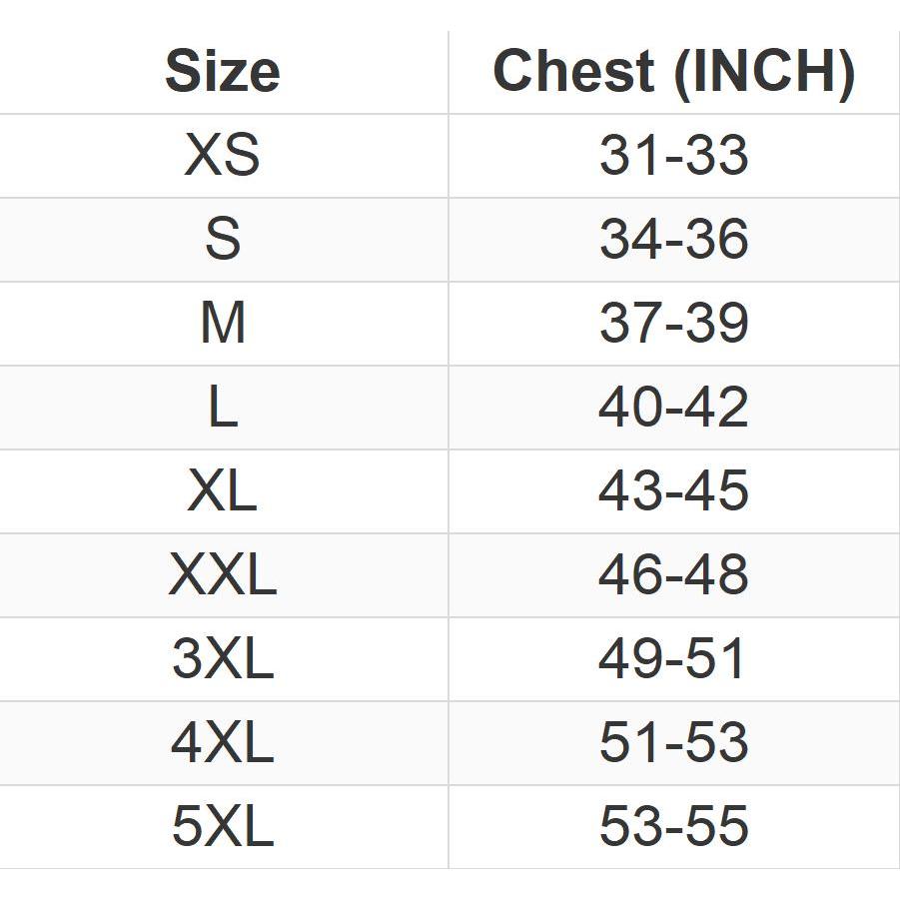
Task: Select the M size cell
Action: tap(222, 324)
